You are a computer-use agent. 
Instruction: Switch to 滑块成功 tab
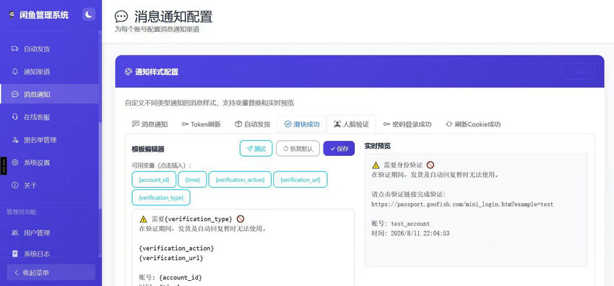click(x=302, y=124)
